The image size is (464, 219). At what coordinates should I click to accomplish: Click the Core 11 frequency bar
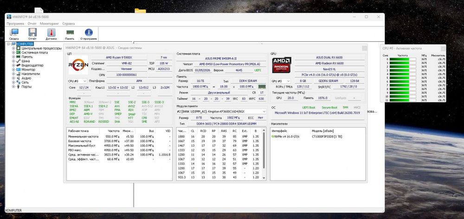(403, 100)
